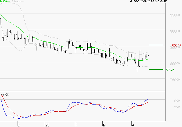Click the green 776.27 support value
Screen dimensions: 182x127
(170, 70)
